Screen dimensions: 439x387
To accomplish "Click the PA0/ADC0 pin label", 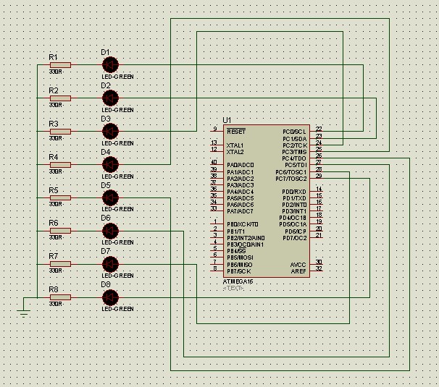I will coord(241,165).
